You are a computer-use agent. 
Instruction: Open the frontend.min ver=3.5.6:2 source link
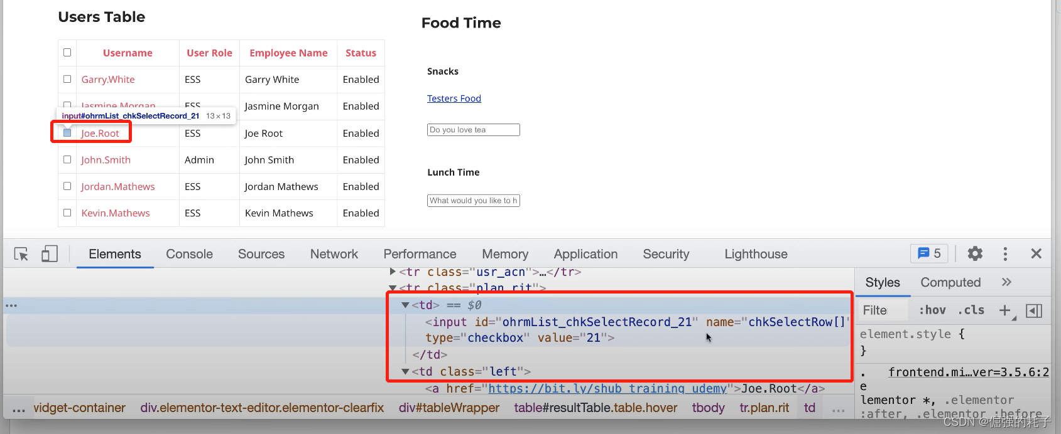click(x=969, y=373)
